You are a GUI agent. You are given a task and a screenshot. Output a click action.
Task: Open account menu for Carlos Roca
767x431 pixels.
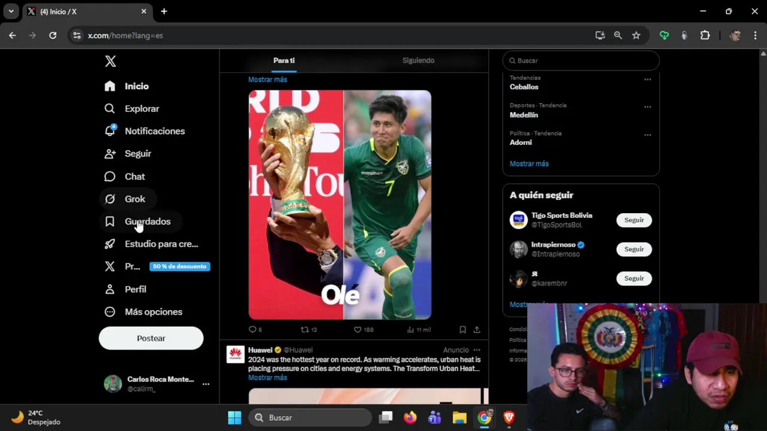(206, 384)
